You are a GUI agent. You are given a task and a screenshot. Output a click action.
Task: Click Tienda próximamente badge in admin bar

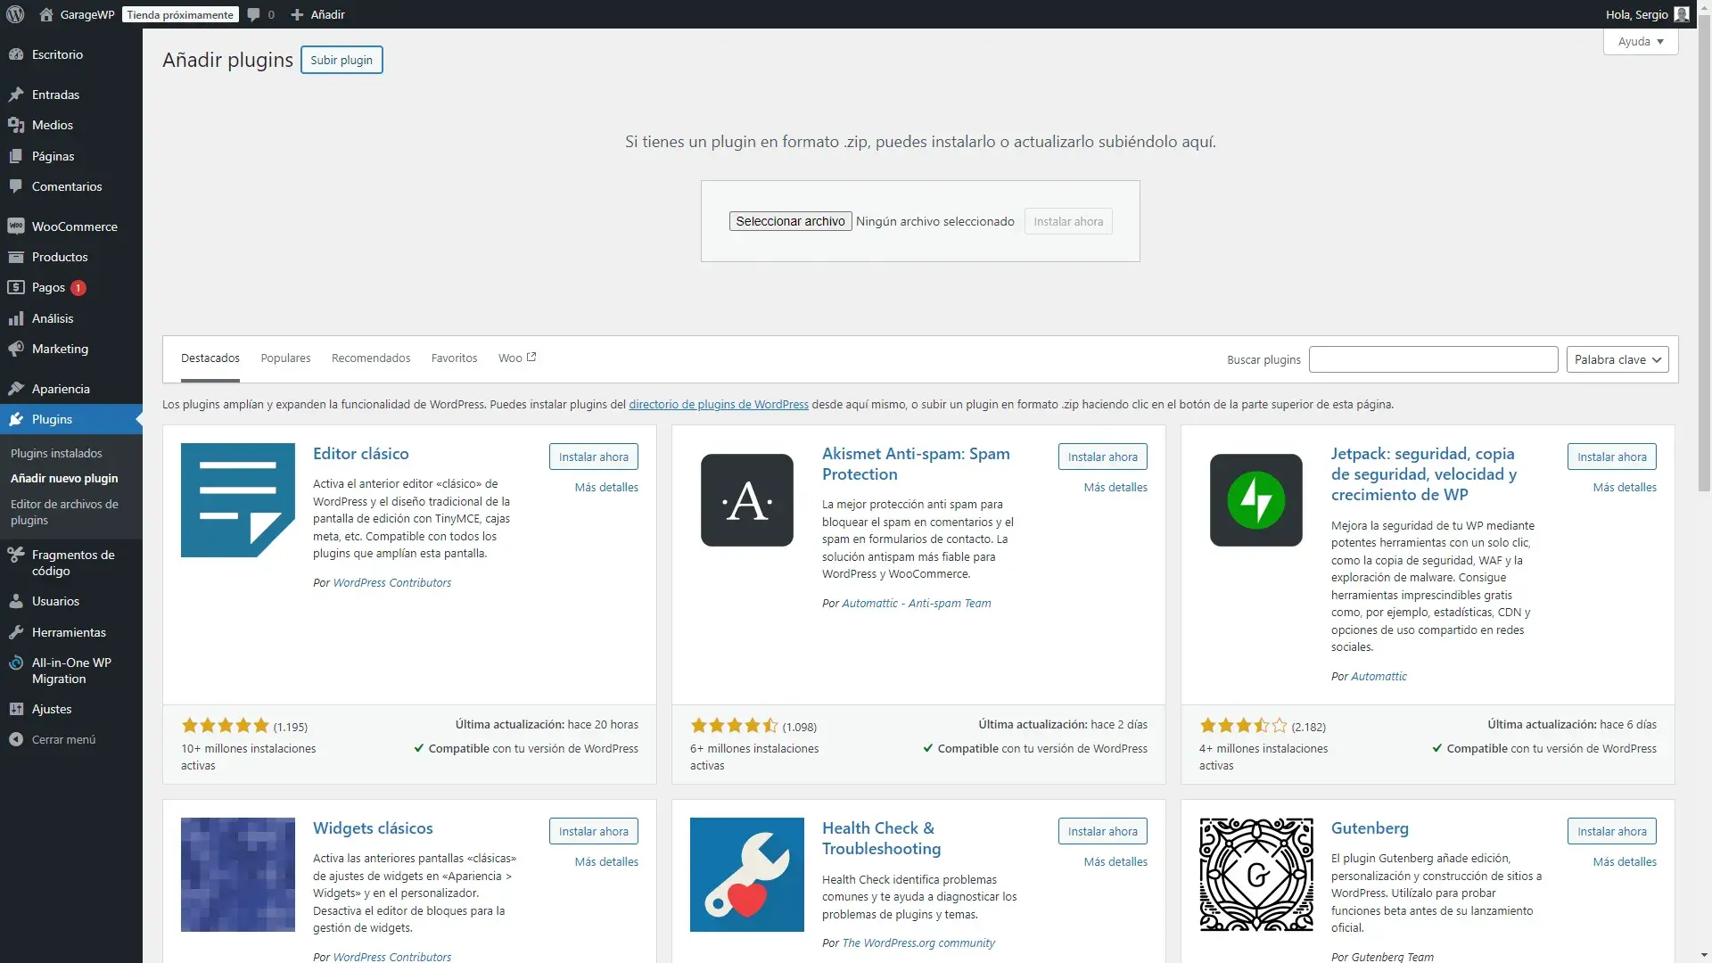pos(180,14)
